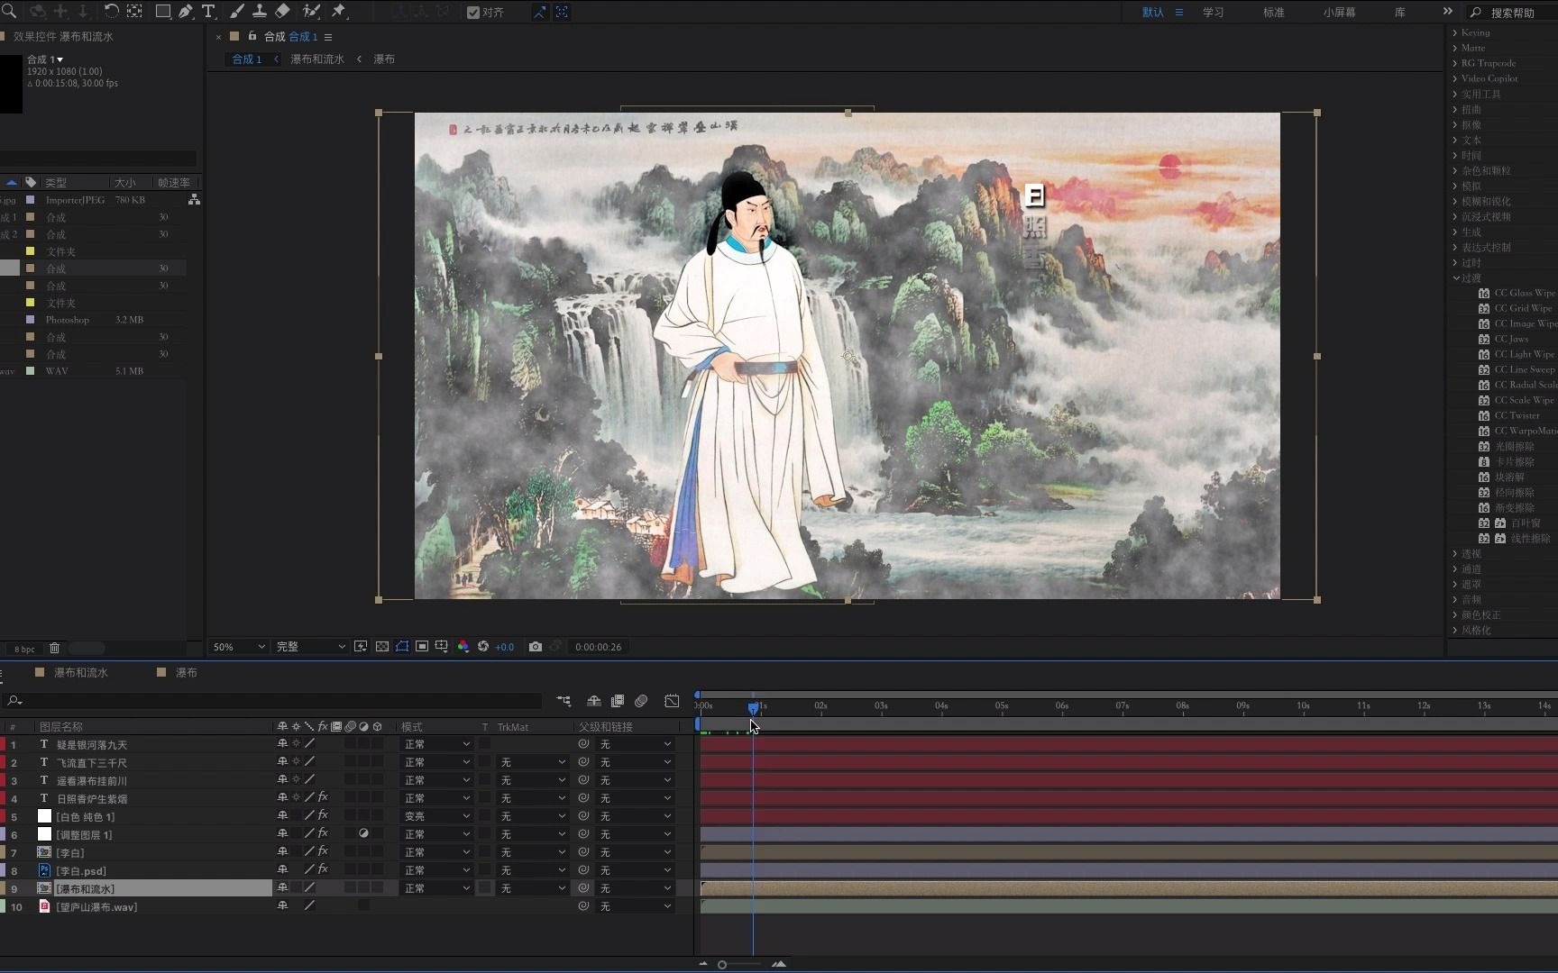
Task: Expand the Video Copilot effects category
Action: [1455, 78]
